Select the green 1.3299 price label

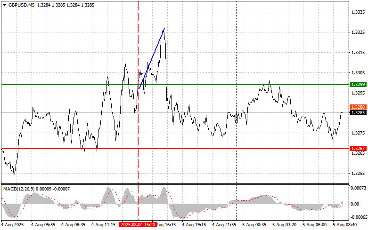coord(358,85)
